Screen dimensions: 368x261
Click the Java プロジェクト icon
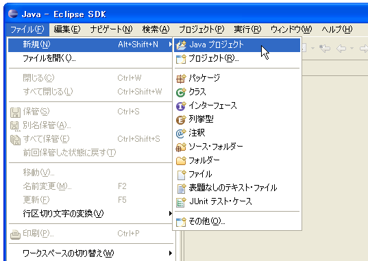click(x=181, y=45)
